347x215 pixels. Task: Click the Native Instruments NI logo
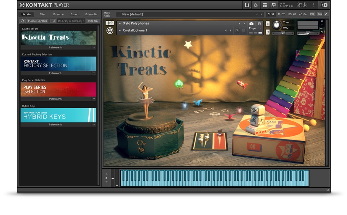tap(324, 5)
